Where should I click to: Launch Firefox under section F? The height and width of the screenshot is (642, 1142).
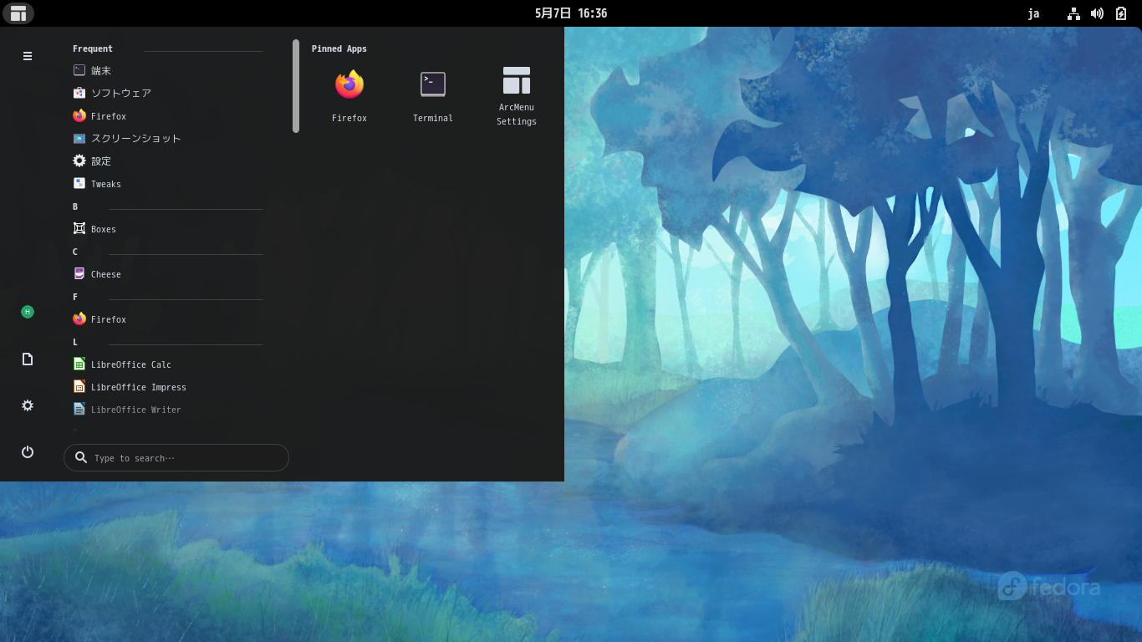pyautogui.click(x=168, y=319)
